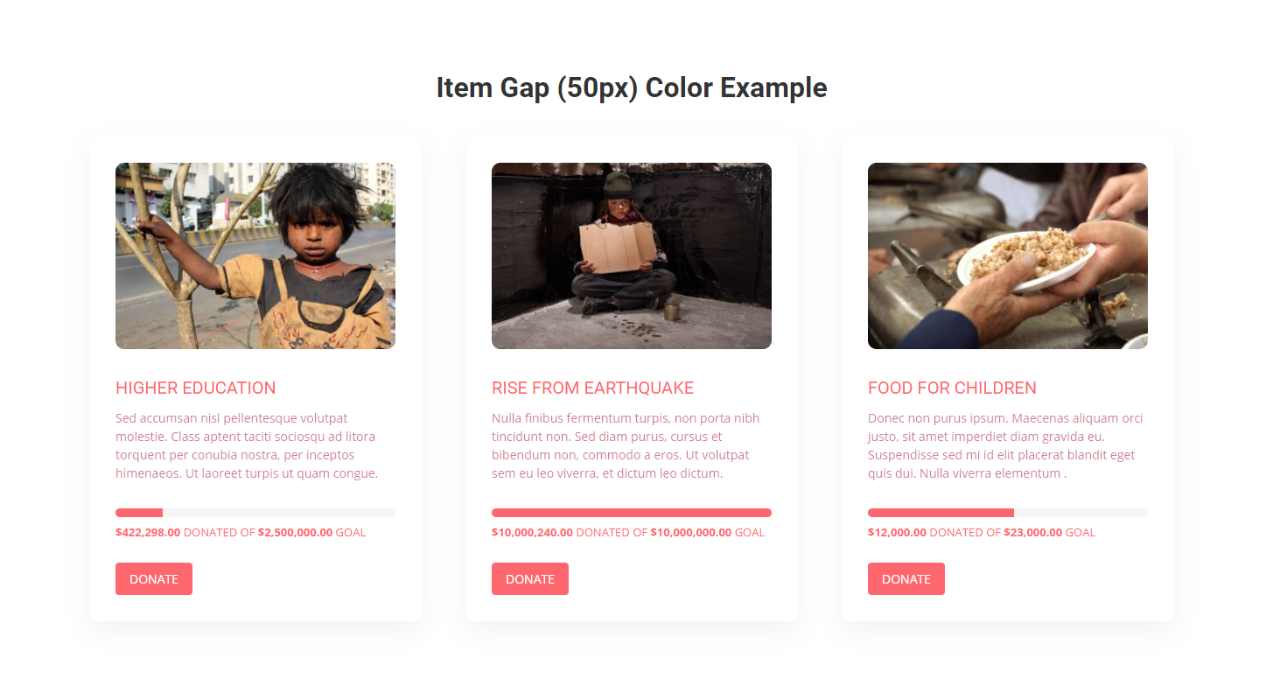Click the $12,000.00 donated amount text
Viewport: 1266px width, 700px height.
[897, 532]
